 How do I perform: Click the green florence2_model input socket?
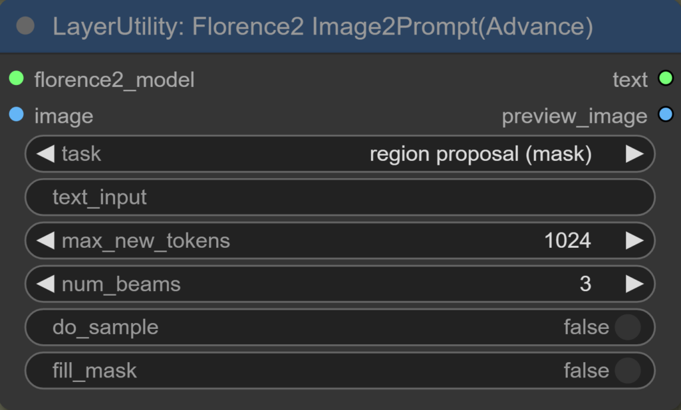coord(17,79)
